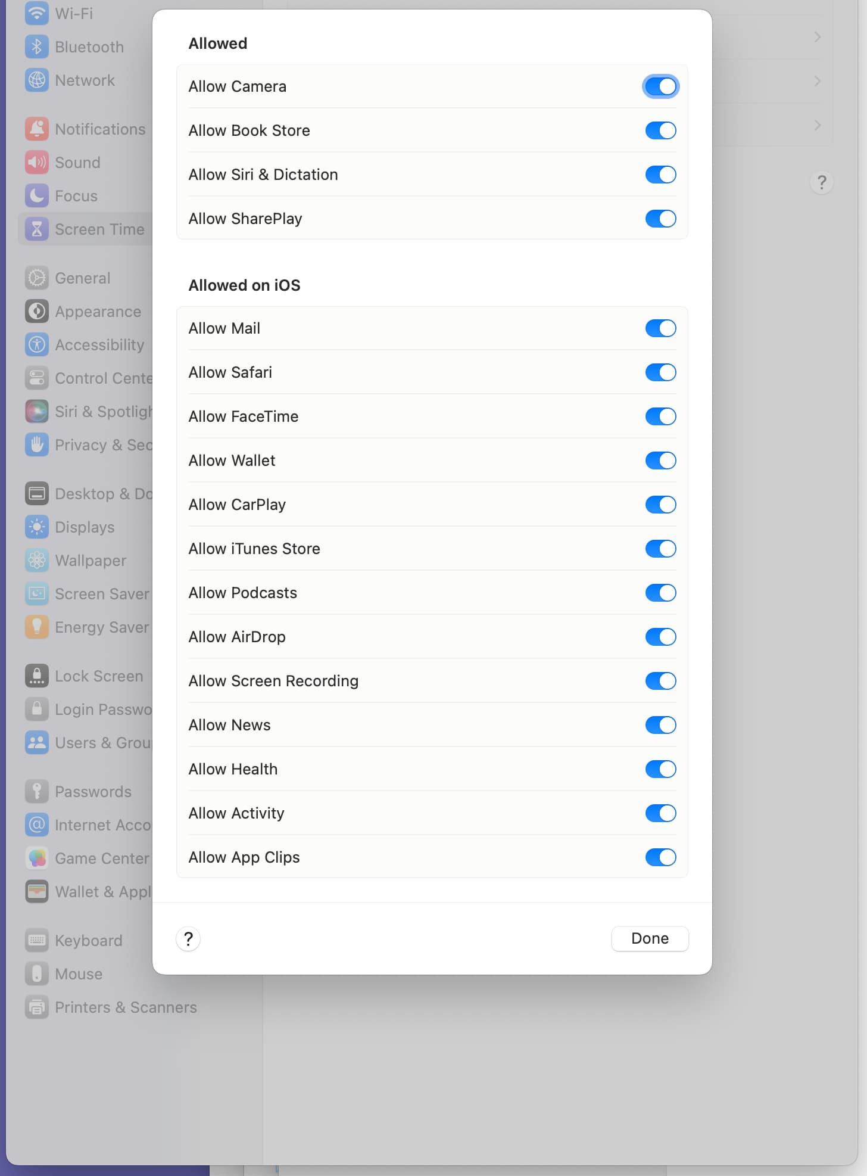Open Passwords key icon
The height and width of the screenshot is (1176, 867).
[37, 791]
